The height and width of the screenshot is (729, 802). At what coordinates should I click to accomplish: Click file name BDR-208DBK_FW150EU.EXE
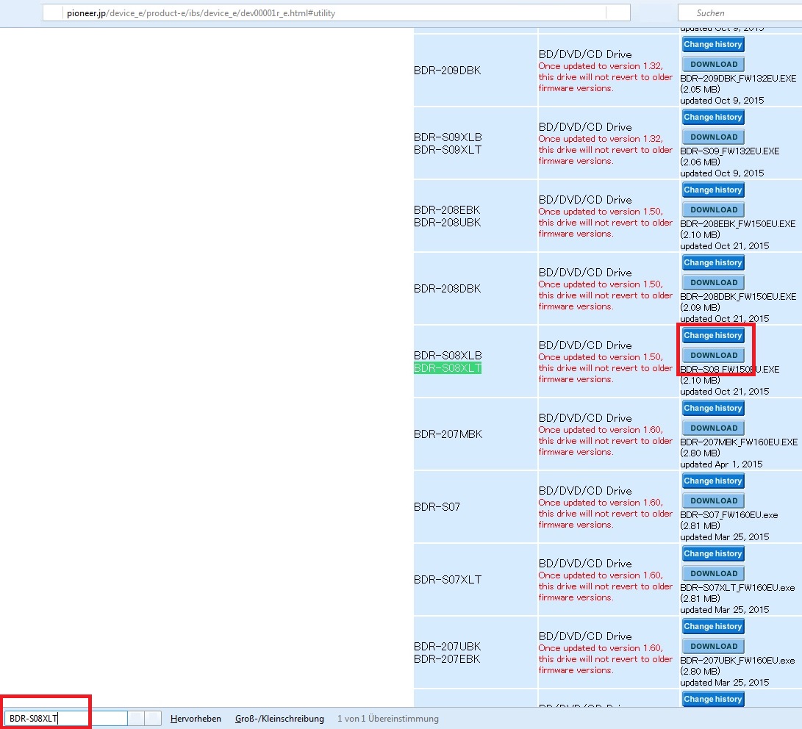tap(738, 296)
